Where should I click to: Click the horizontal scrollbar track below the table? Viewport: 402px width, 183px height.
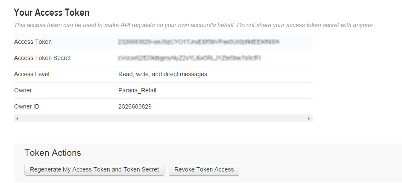coord(162,118)
